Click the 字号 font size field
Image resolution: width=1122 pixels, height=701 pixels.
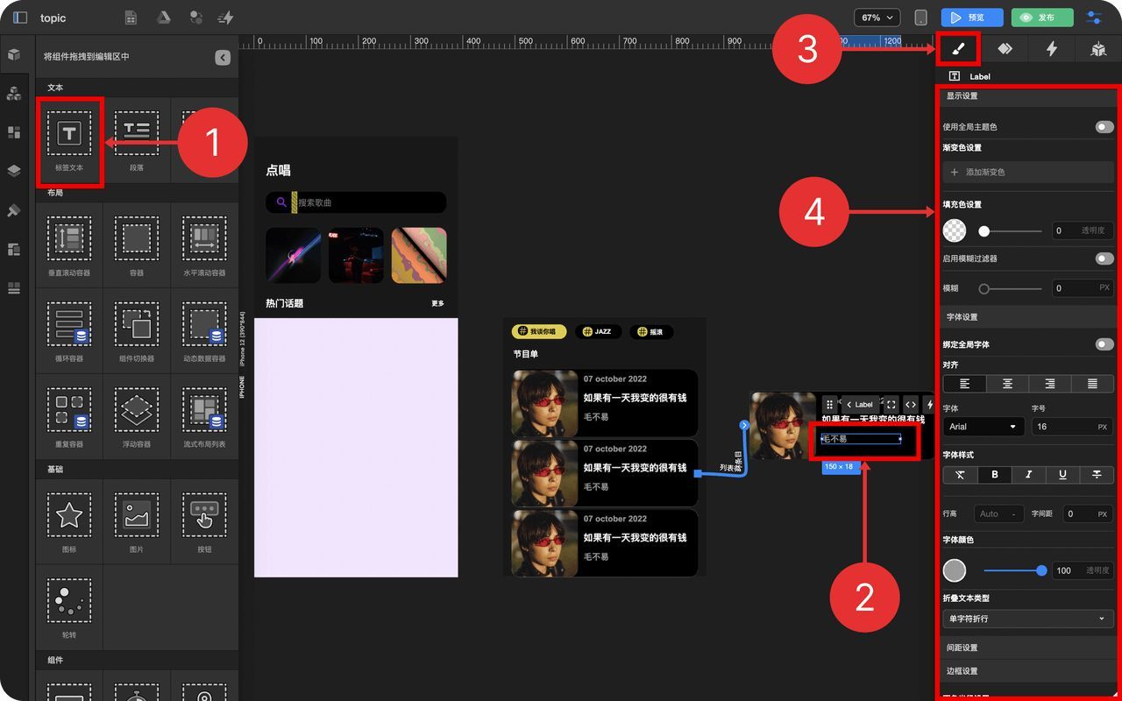pos(1072,427)
